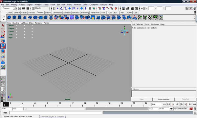Click the play forwards button
197x118 pixels.
[182, 104]
